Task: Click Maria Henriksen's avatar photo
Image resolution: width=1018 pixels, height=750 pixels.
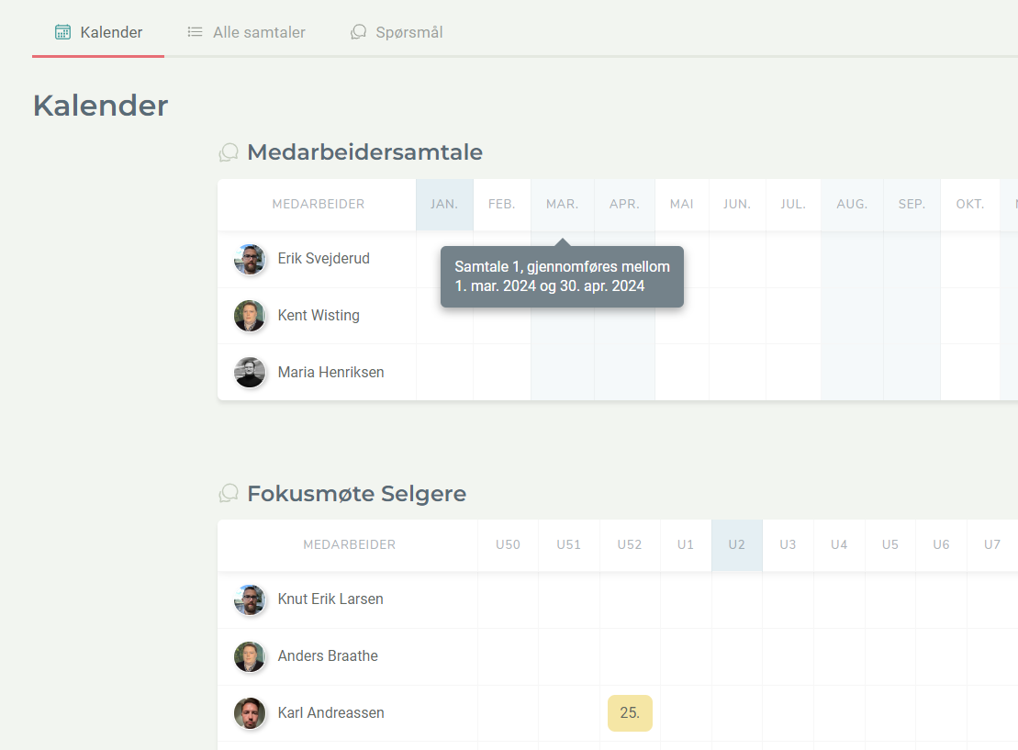Action: click(250, 373)
